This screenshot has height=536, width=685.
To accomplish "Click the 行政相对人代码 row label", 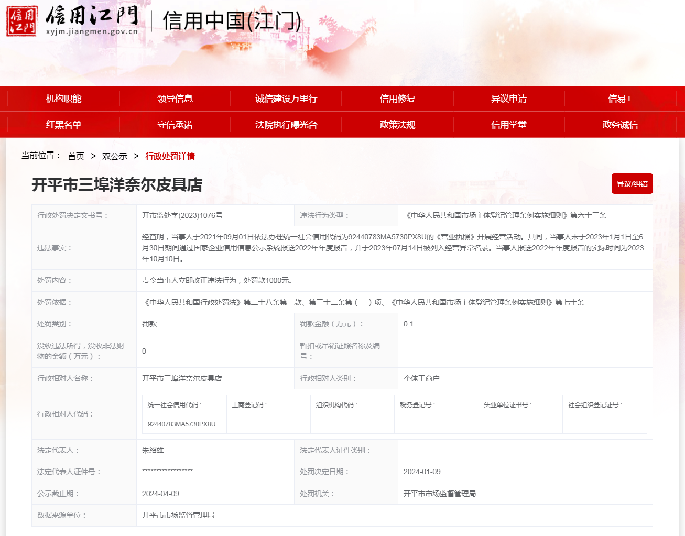I will tap(65, 414).
